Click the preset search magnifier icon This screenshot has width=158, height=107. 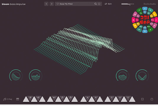pyautogui.click(x=95, y=4)
